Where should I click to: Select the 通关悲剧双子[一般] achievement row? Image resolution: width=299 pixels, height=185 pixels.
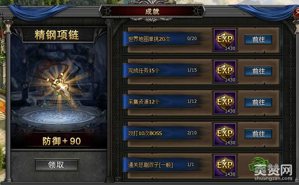203,166
